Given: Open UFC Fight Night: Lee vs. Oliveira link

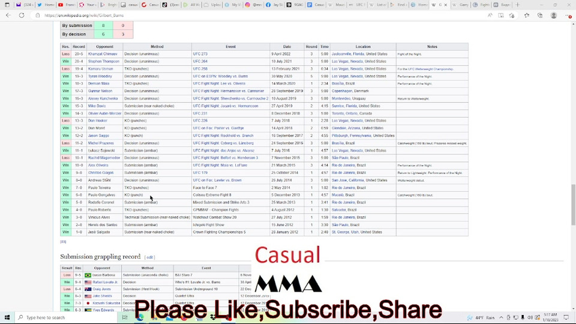Looking at the screenshot, I should pyautogui.click(x=219, y=83).
